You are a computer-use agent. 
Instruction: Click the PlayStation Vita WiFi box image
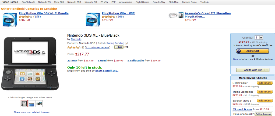(x=93, y=20)
